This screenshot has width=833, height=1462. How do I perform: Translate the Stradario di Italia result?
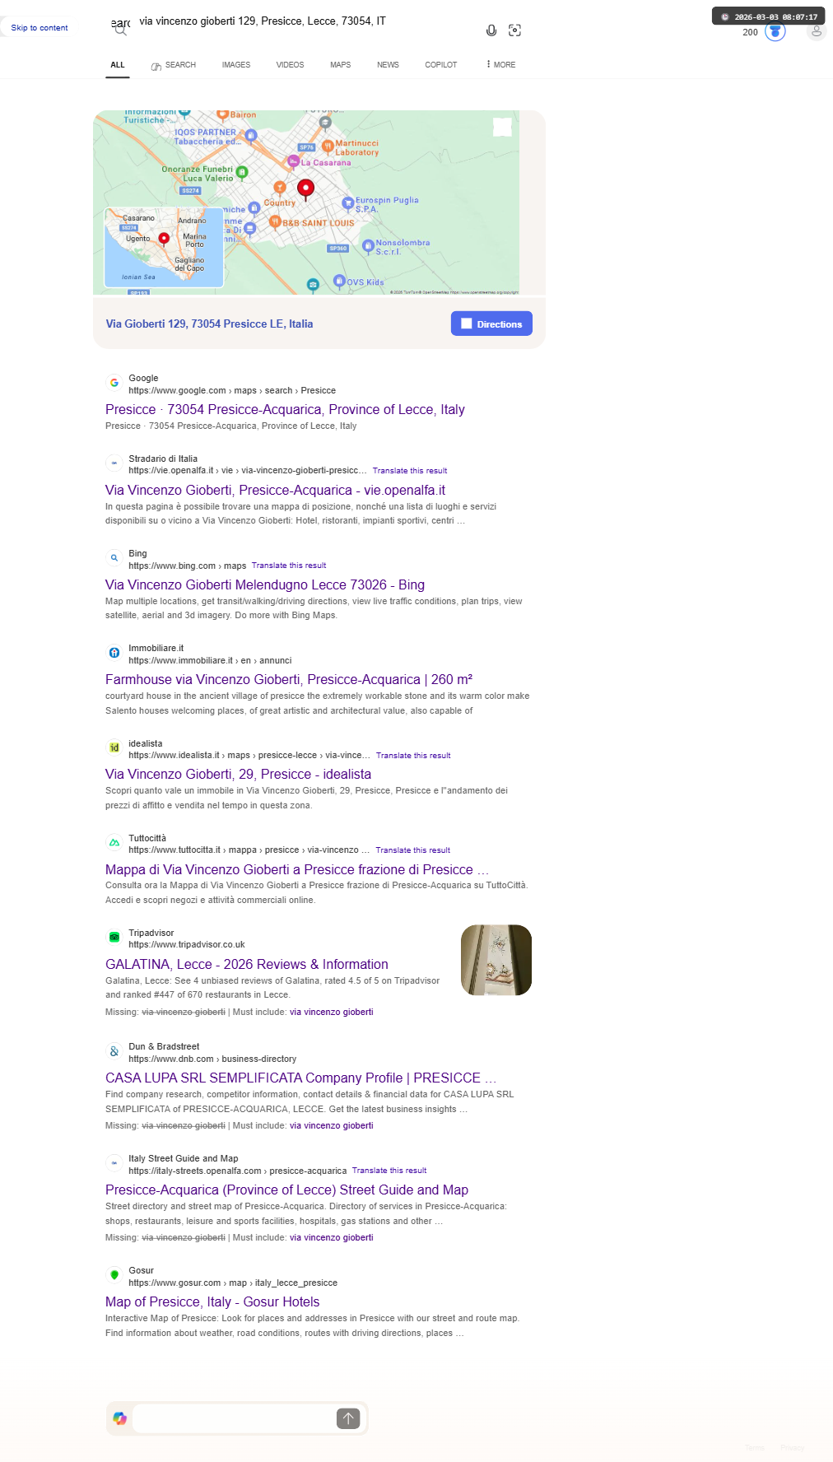[410, 471]
